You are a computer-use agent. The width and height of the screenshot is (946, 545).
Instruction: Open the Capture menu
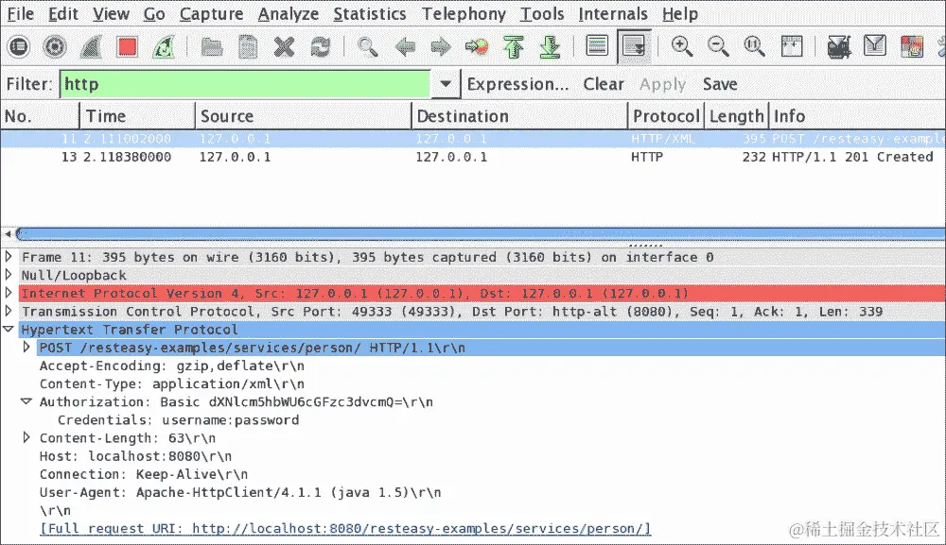(x=212, y=13)
